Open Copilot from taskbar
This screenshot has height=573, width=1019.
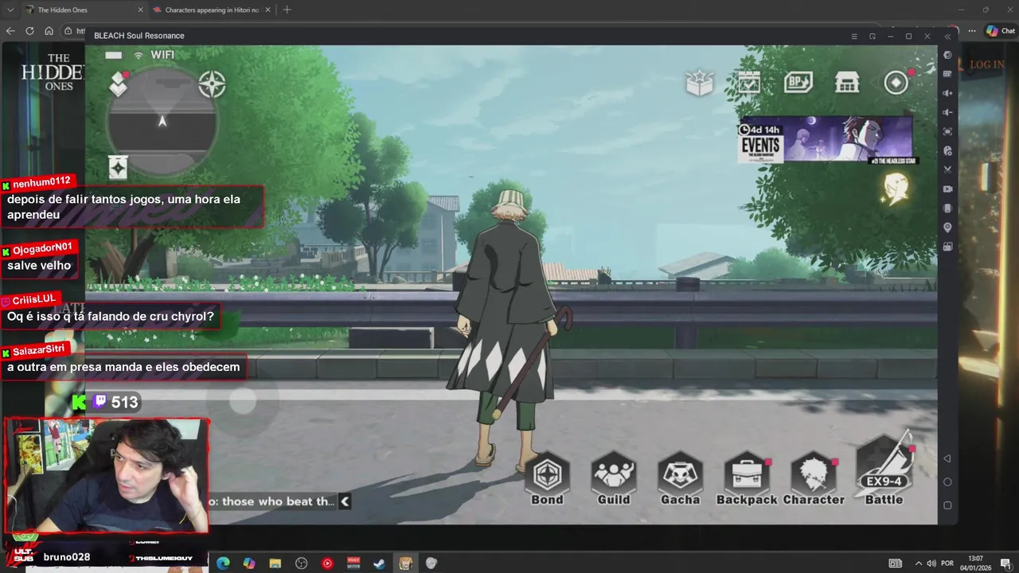(249, 563)
